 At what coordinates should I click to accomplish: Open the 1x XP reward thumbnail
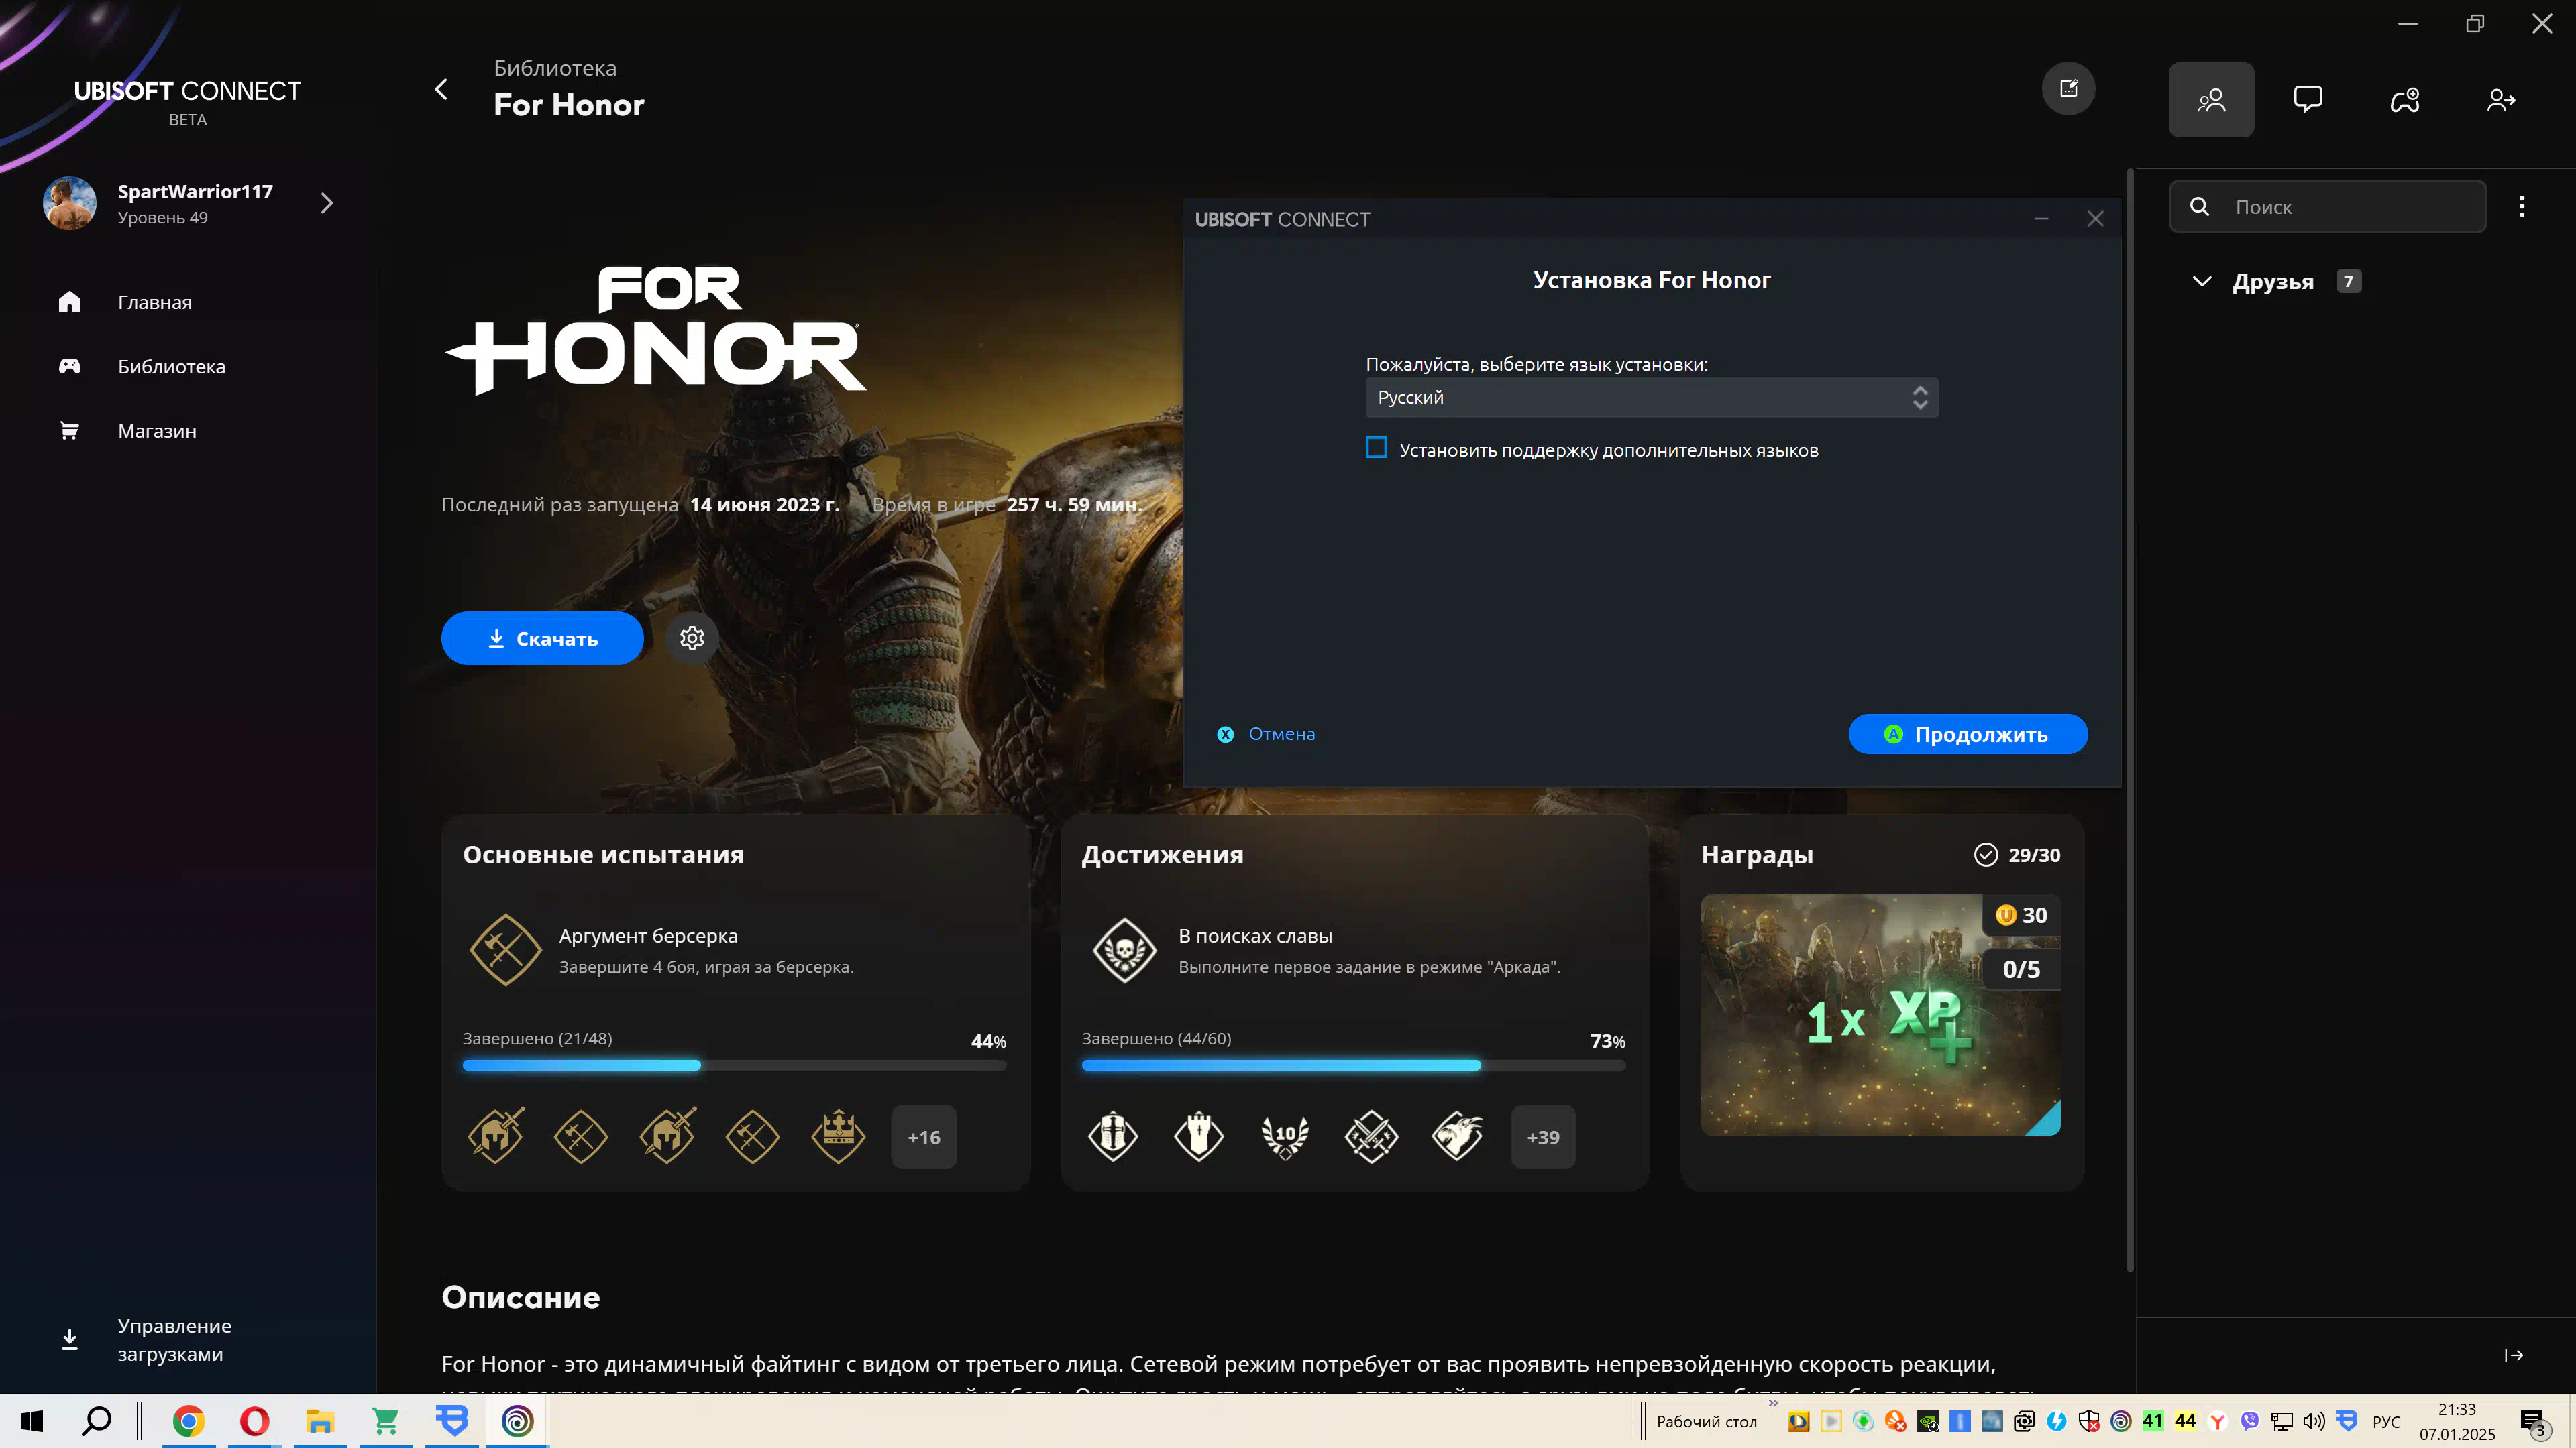1880,1014
